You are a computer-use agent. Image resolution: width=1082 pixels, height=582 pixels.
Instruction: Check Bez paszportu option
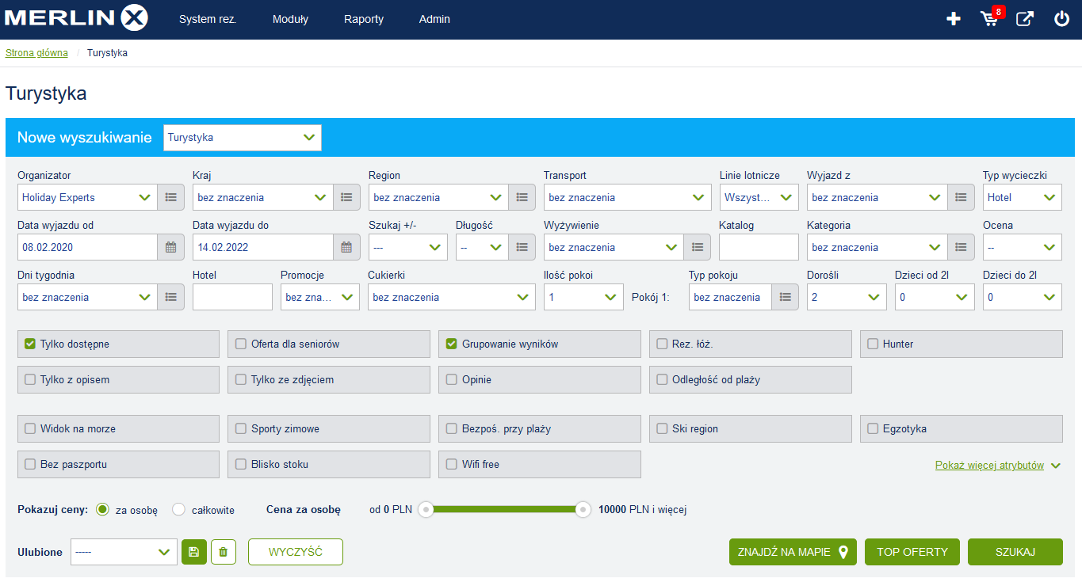[30, 464]
